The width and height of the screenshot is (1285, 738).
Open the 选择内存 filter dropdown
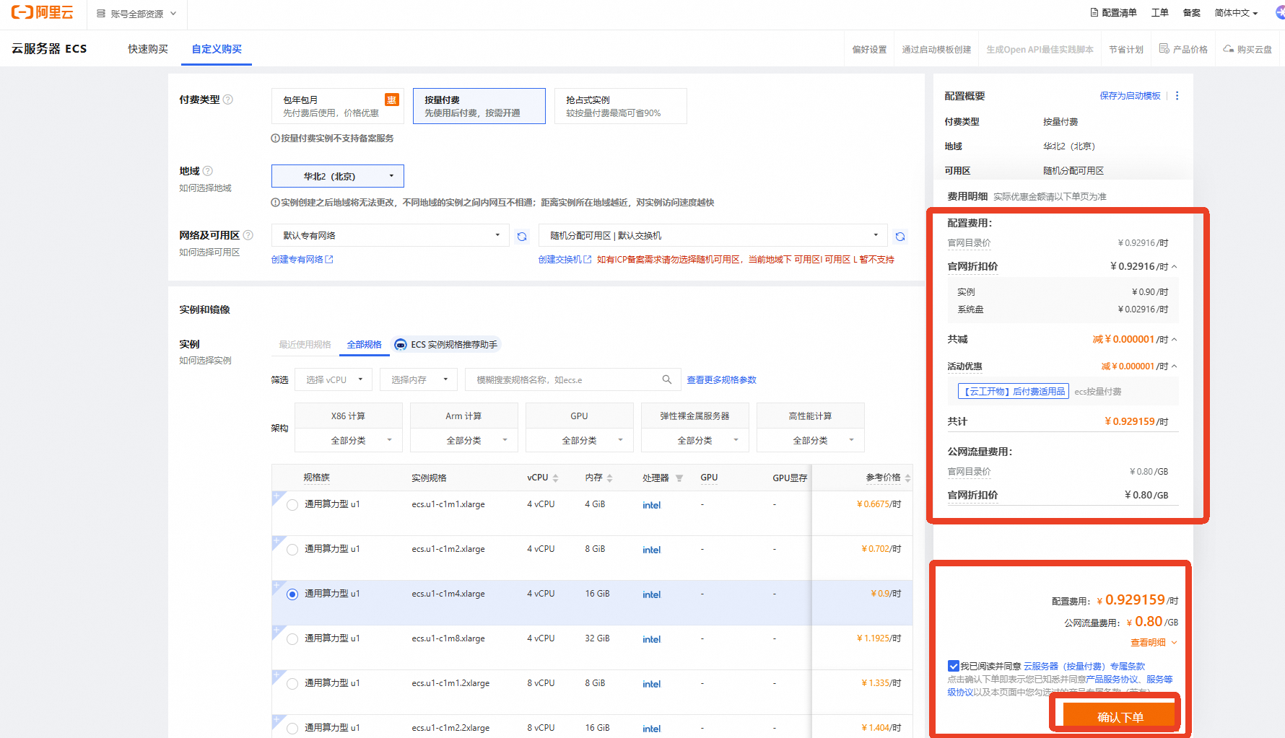pyautogui.click(x=419, y=379)
